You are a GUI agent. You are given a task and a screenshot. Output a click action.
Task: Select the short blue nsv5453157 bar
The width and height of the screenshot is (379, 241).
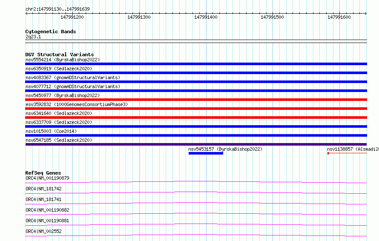pyautogui.click(x=206, y=153)
